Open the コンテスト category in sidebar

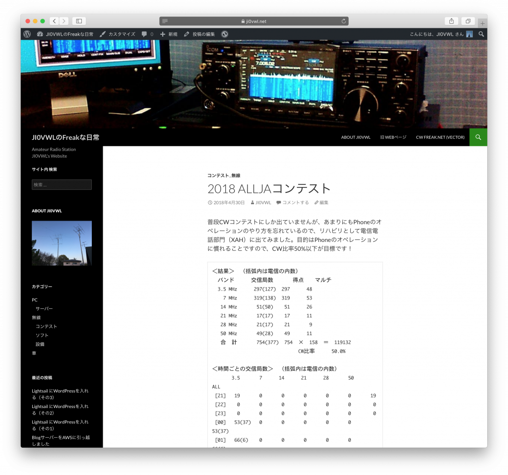(x=46, y=326)
